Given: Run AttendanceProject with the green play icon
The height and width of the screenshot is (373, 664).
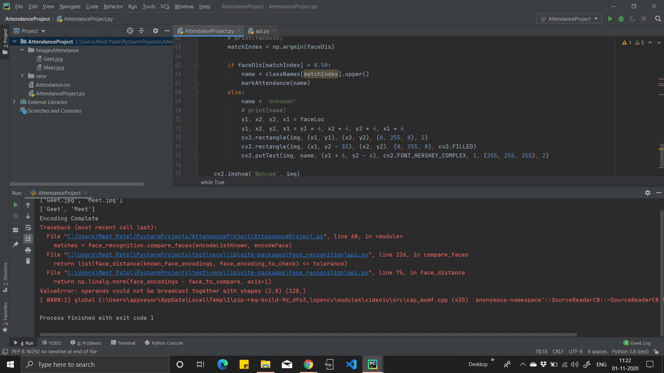Looking at the screenshot, I should pos(610,19).
